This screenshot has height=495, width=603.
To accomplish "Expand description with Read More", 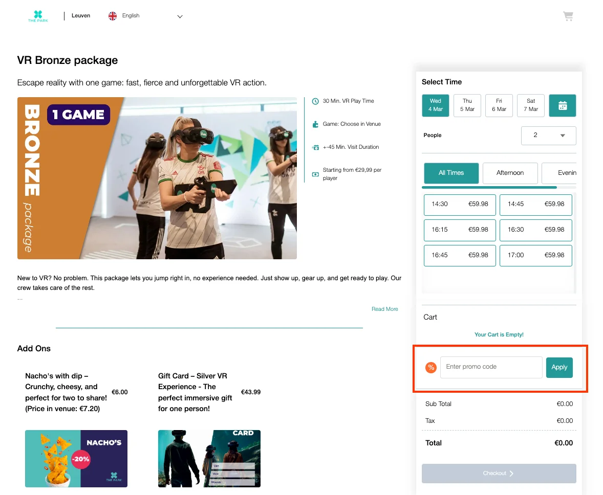I will coord(384,309).
